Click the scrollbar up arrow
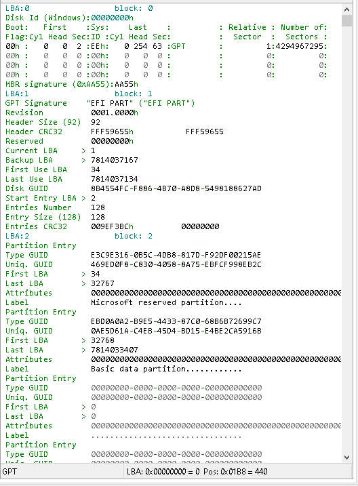Viewport: 358px width, 486px height. click(347, 9)
